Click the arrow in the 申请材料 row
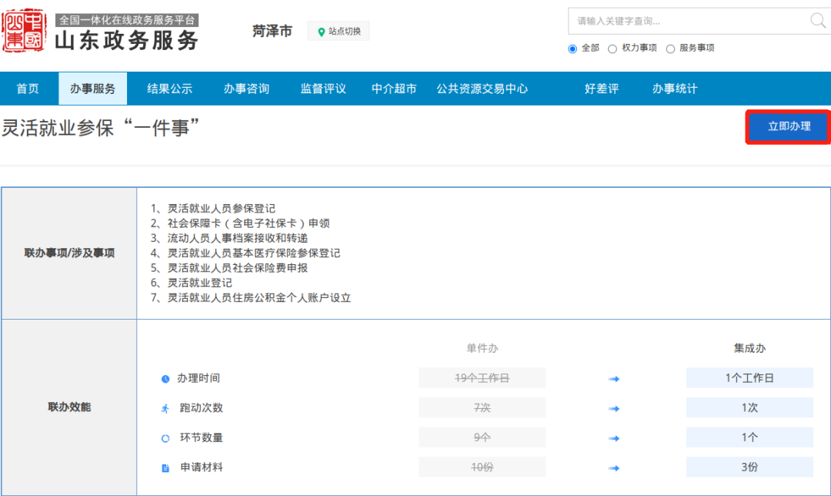This screenshot has width=831, height=496. (x=614, y=468)
